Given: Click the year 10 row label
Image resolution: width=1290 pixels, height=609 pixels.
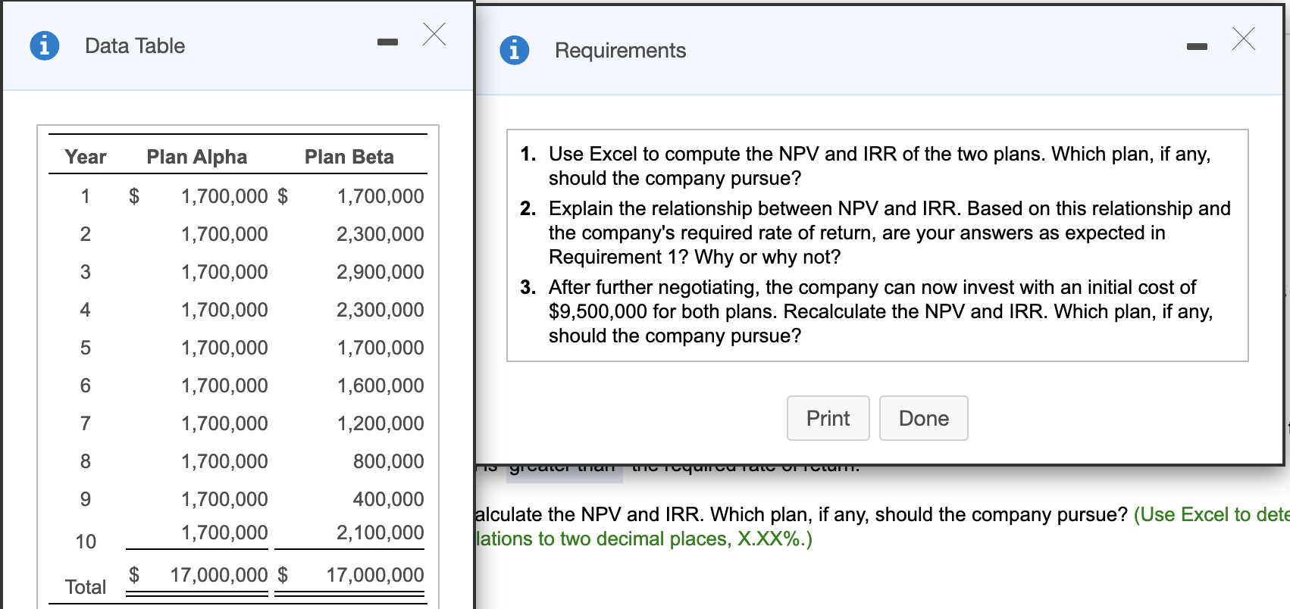Looking at the screenshot, I should click(86, 542).
